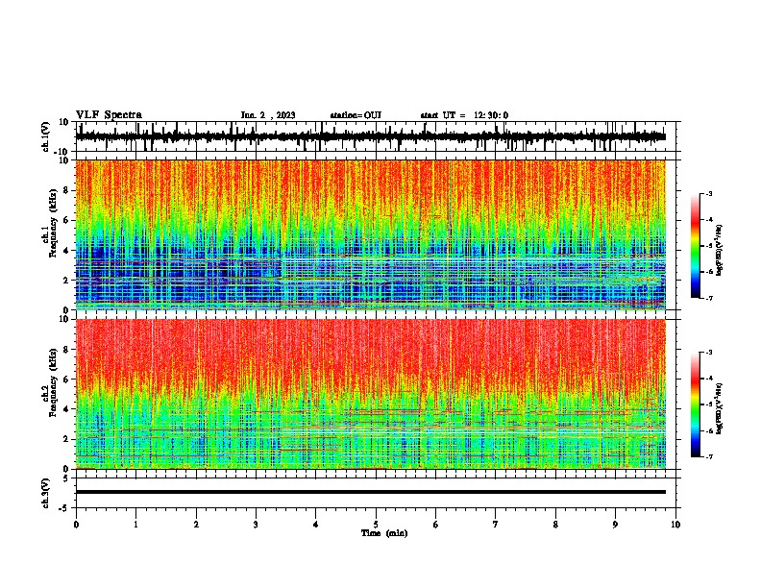The image size is (761, 588).
Task: Select the ch.3(V) axis label
Action: click(x=46, y=493)
